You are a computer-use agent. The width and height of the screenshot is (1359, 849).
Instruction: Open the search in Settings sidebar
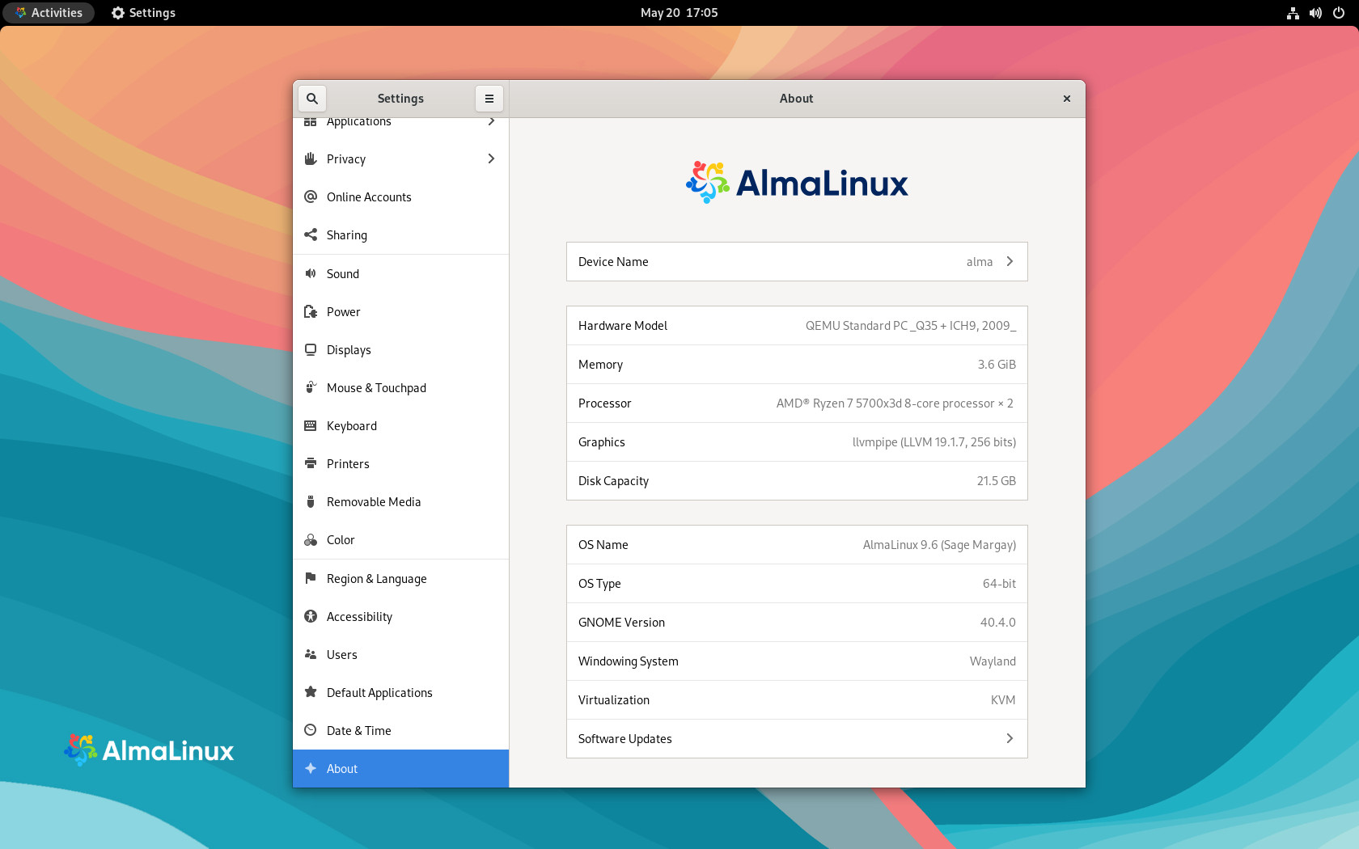312,99
